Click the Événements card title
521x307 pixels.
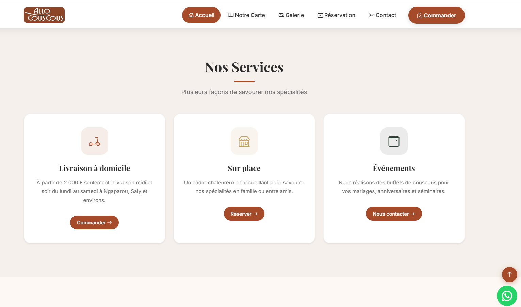coord(394,168)
